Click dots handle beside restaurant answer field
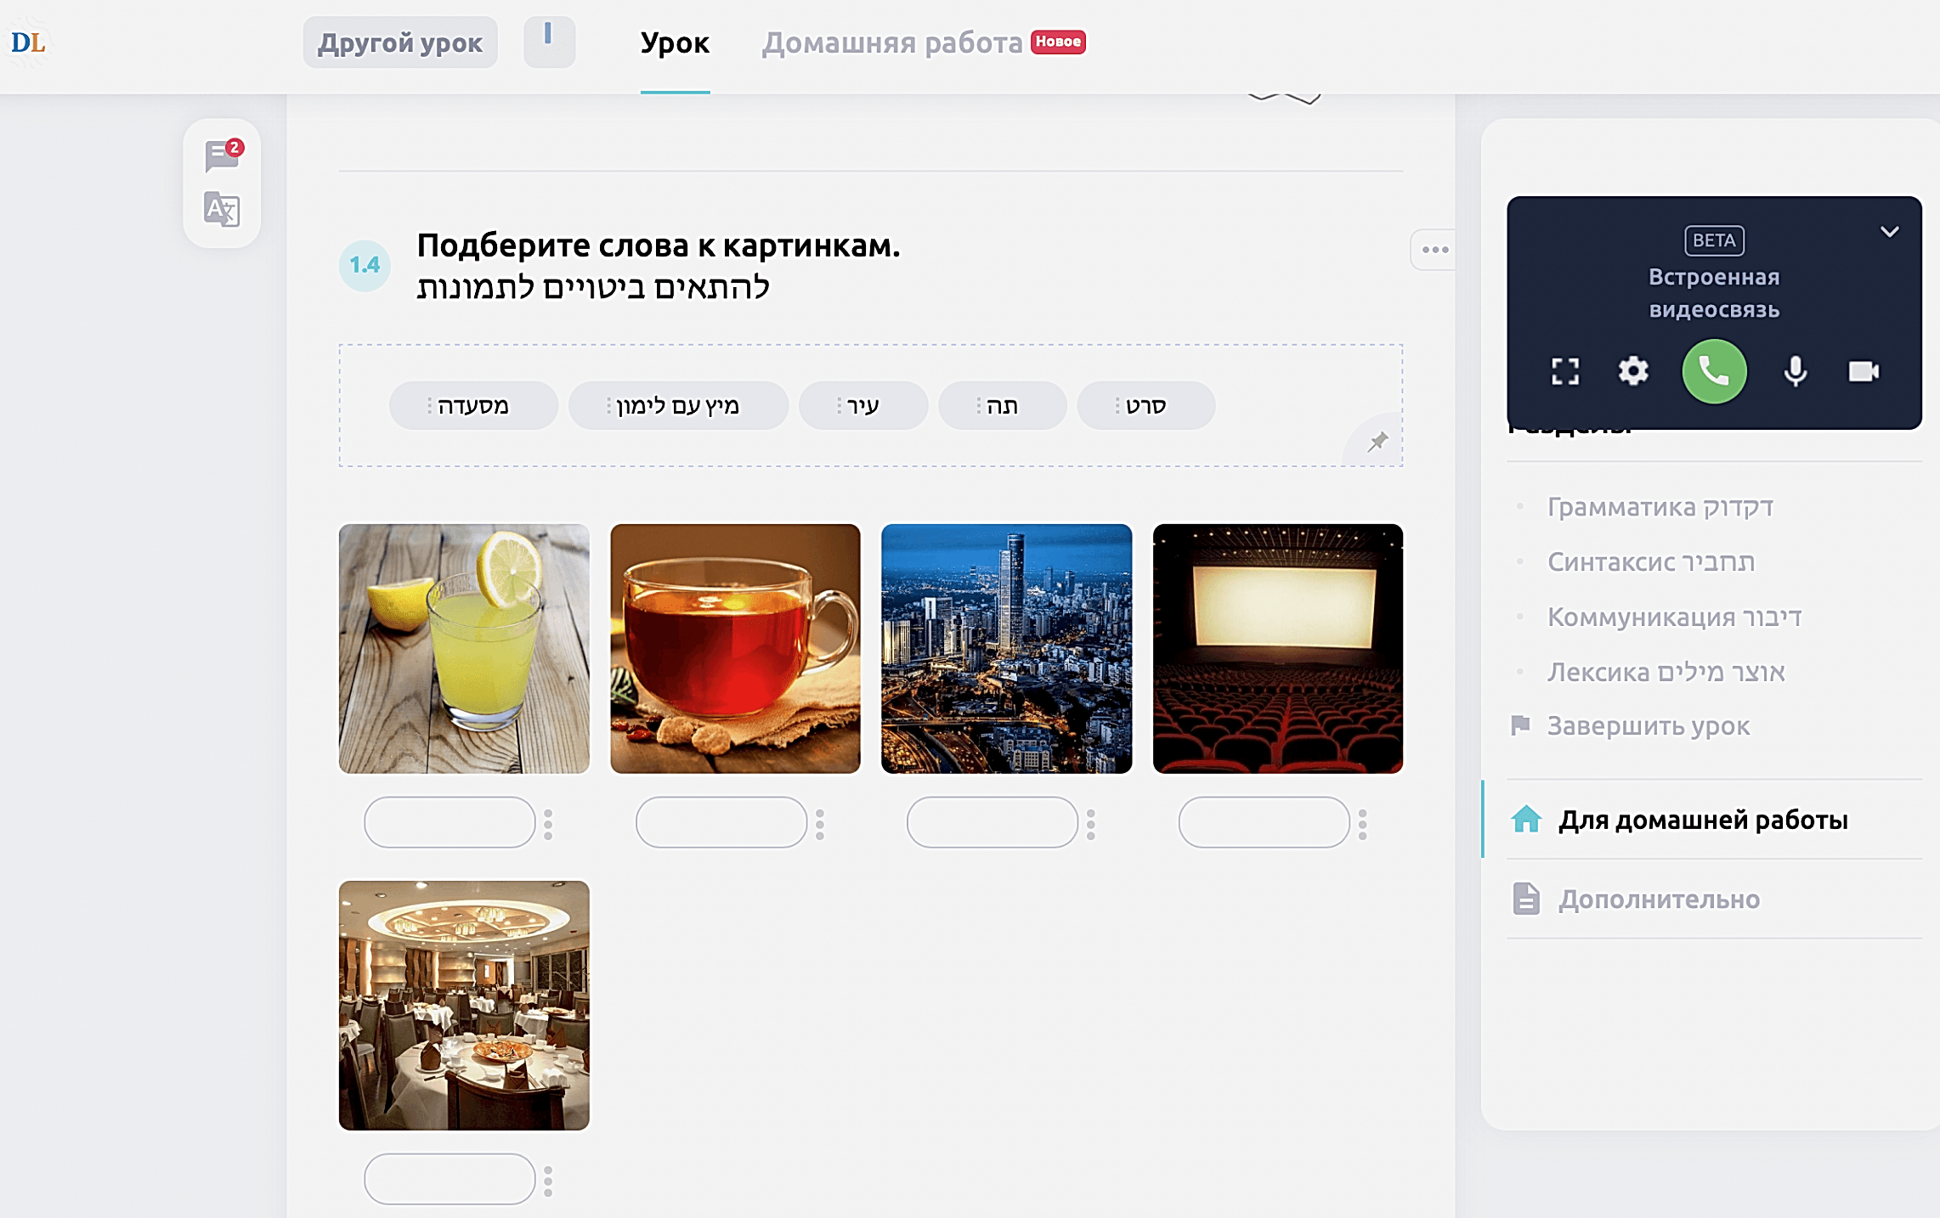Image resolution: width=1940 pixels, height=1218 pixels. (x=548, y=1181)
